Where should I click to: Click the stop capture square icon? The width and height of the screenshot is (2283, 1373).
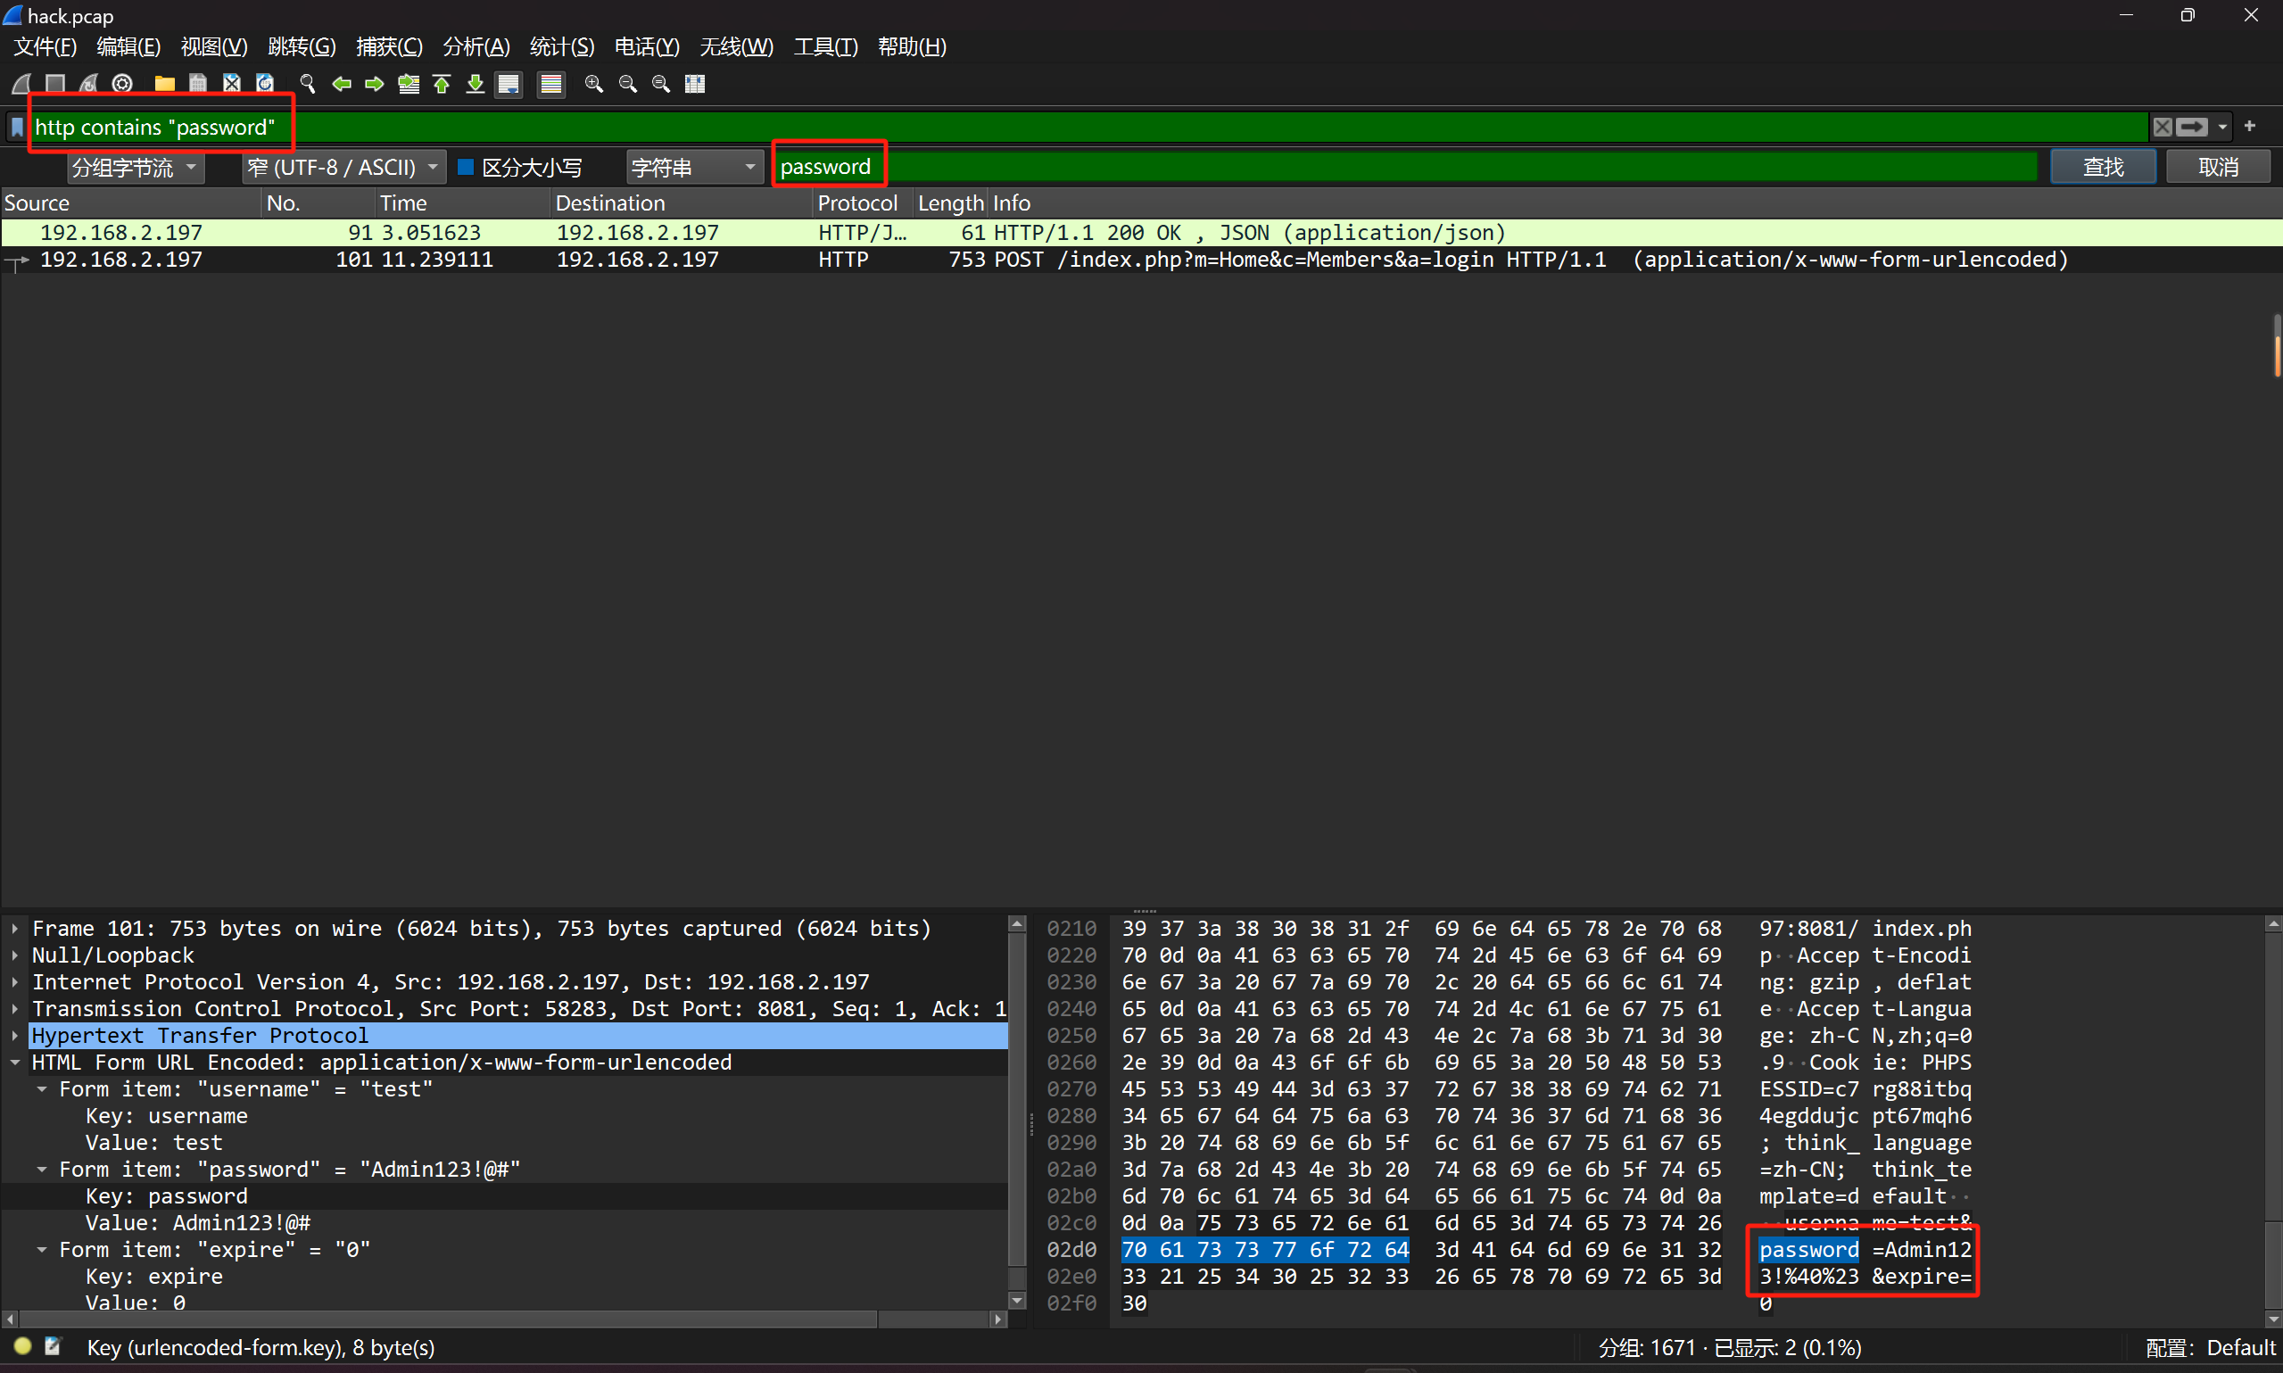[54, 84]
